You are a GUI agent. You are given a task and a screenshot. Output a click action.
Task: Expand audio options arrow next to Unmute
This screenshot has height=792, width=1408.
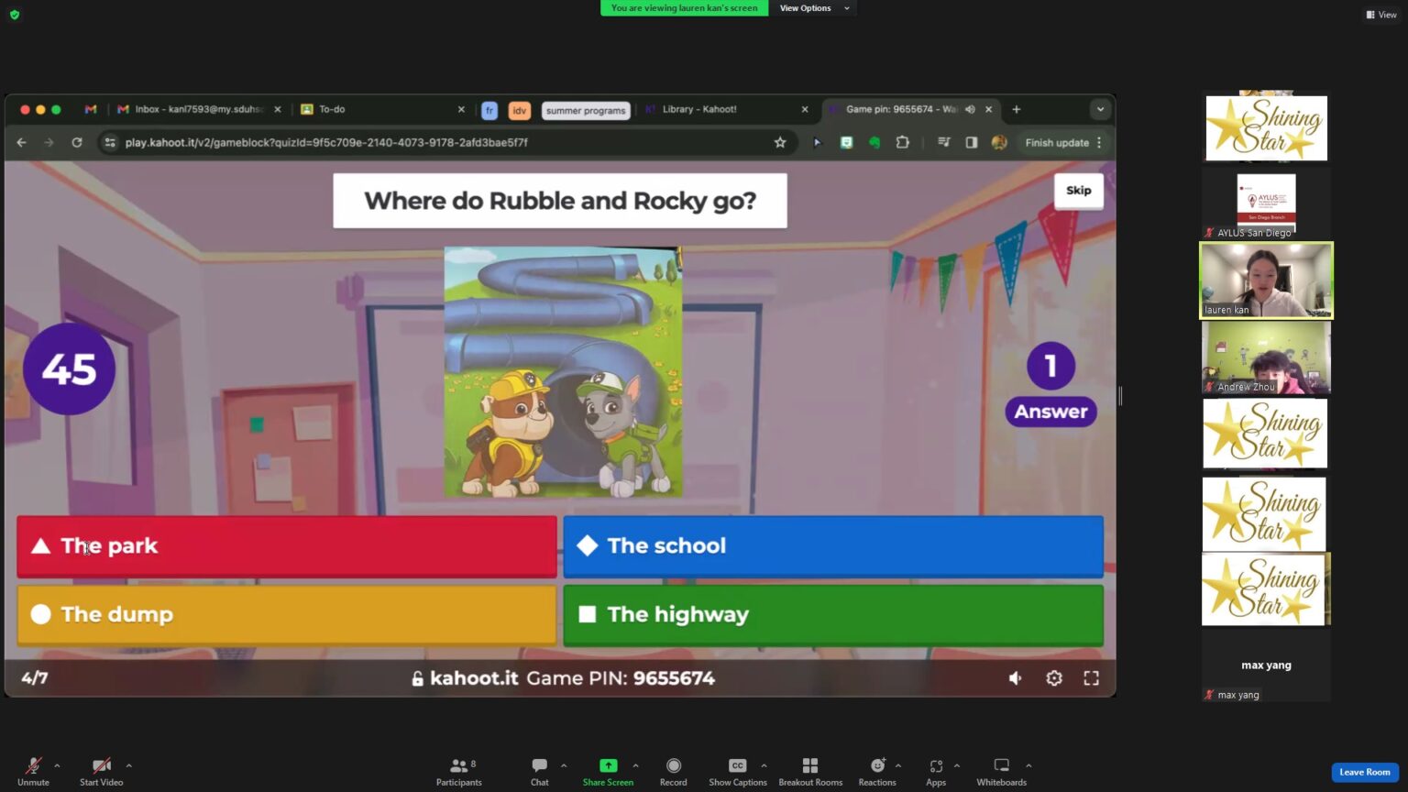(x=57, y=765)
